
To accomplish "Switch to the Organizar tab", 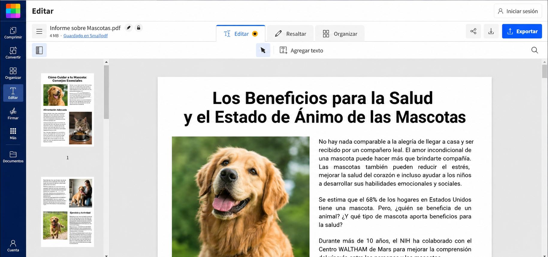I will coord(340,33).
